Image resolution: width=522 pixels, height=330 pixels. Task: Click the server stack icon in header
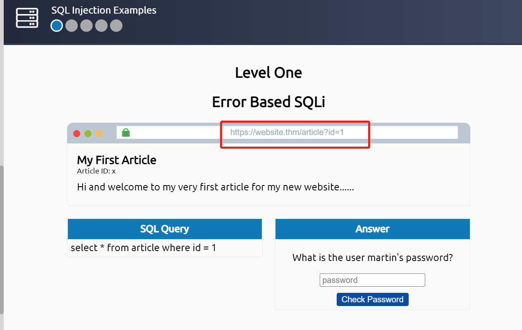(x=27, y=18)
